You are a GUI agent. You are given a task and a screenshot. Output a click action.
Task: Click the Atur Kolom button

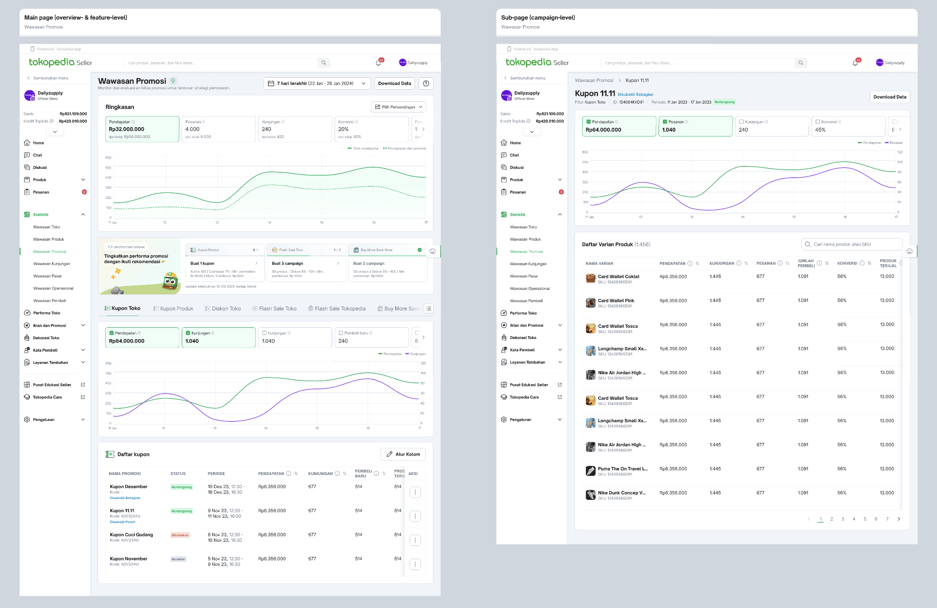pos(403,454)
